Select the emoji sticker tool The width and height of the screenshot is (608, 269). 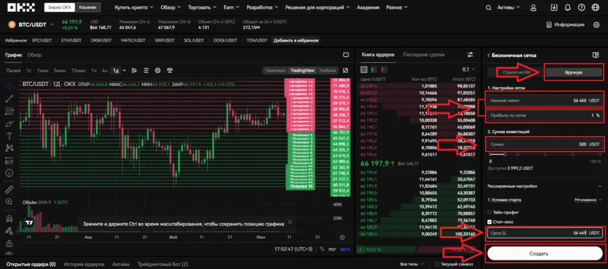click(x=9, y=172)
